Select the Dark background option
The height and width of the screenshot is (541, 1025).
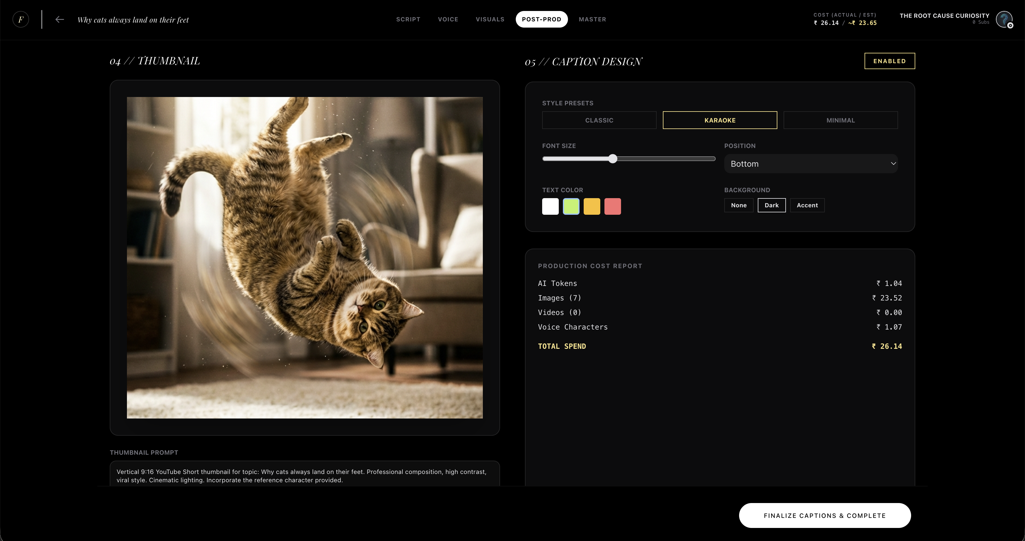pyautogui.click(x=771, y=205)
